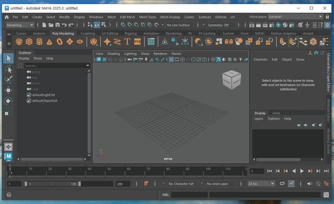
Task: Expand the Outliner search filter dropdown arrow
Action: point(87,66)
